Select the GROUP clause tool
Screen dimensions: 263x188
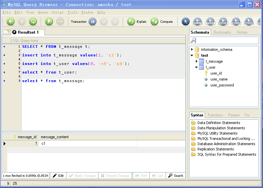pos(236,21)
